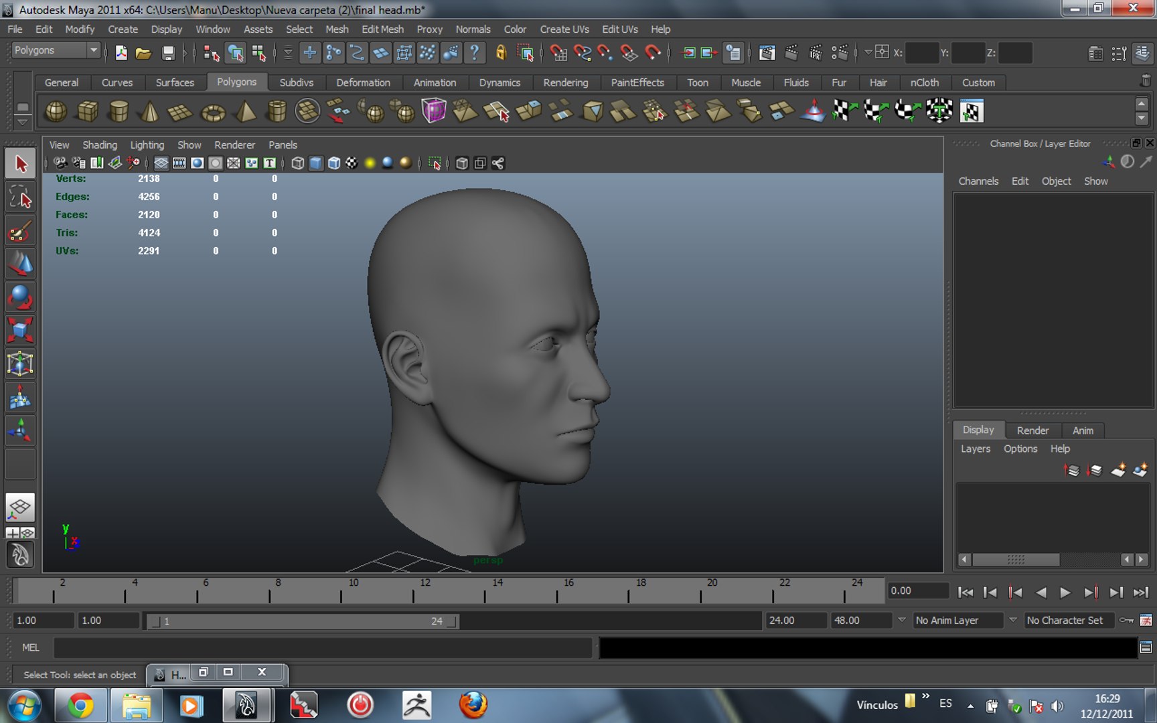Activate the Move tool in the toolbox
1157x723 pixels.
20,264
